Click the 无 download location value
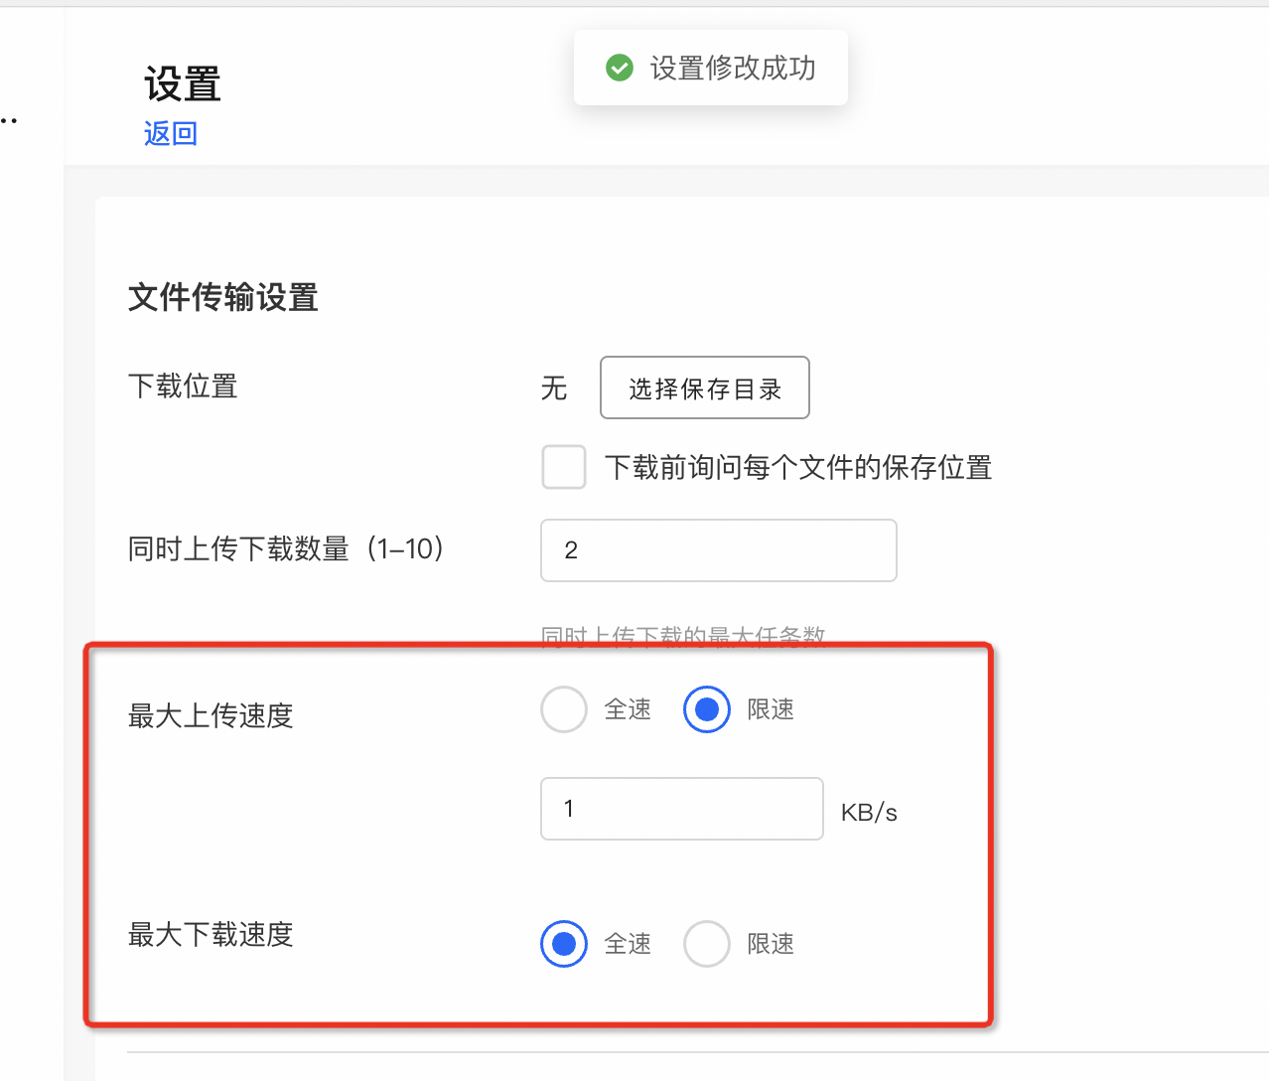 click(x=554, y=387)
